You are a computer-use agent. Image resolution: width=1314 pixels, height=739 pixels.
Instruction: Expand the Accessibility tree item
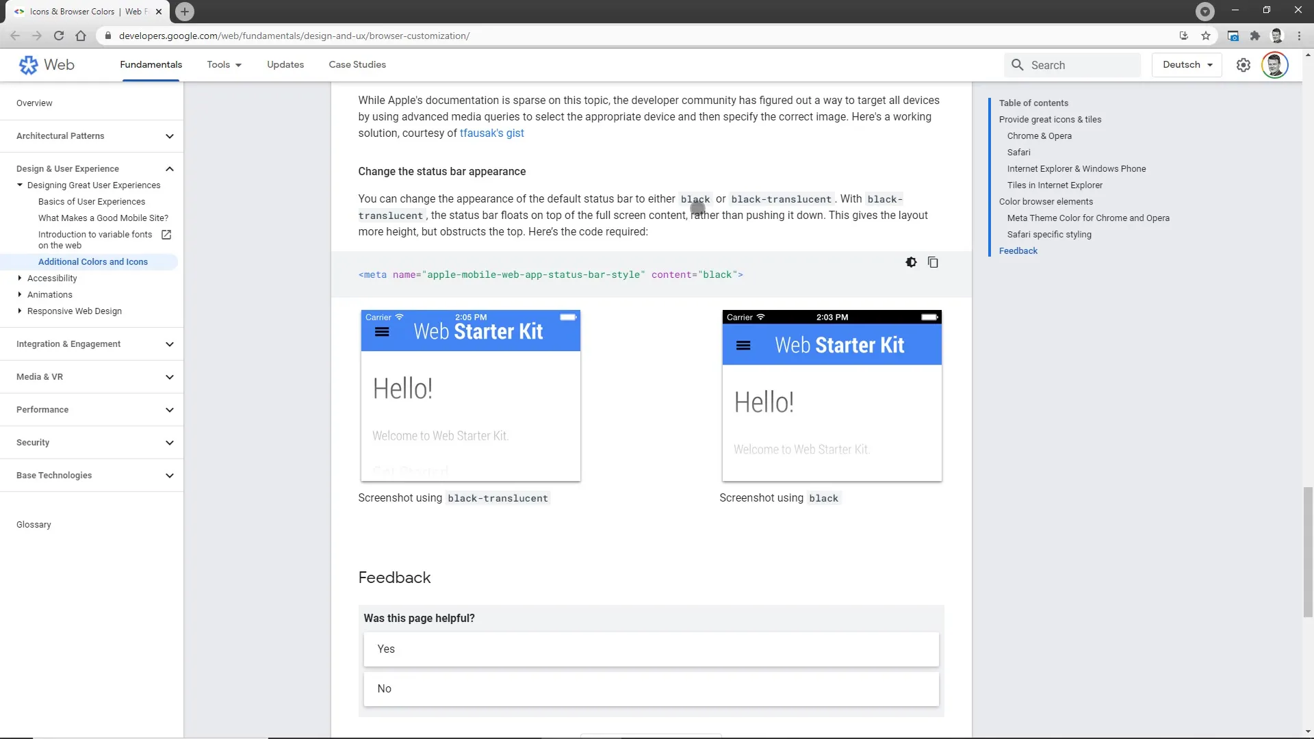(20, 278)
